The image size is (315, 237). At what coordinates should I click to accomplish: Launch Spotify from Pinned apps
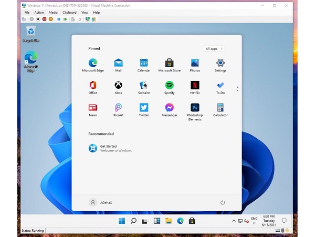tap(170, 87)
